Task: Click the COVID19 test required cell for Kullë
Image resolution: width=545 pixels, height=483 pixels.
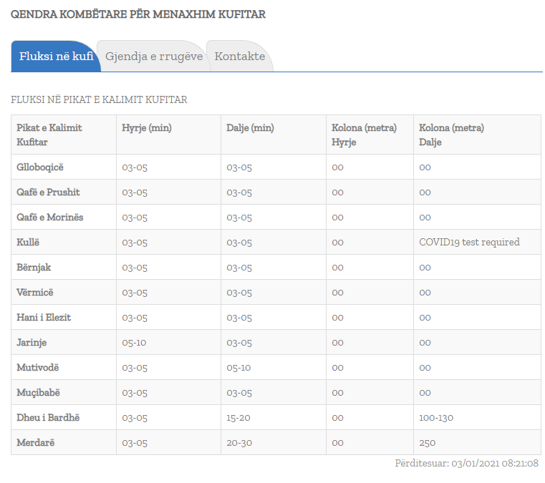Action: click(x=469, y=242)
